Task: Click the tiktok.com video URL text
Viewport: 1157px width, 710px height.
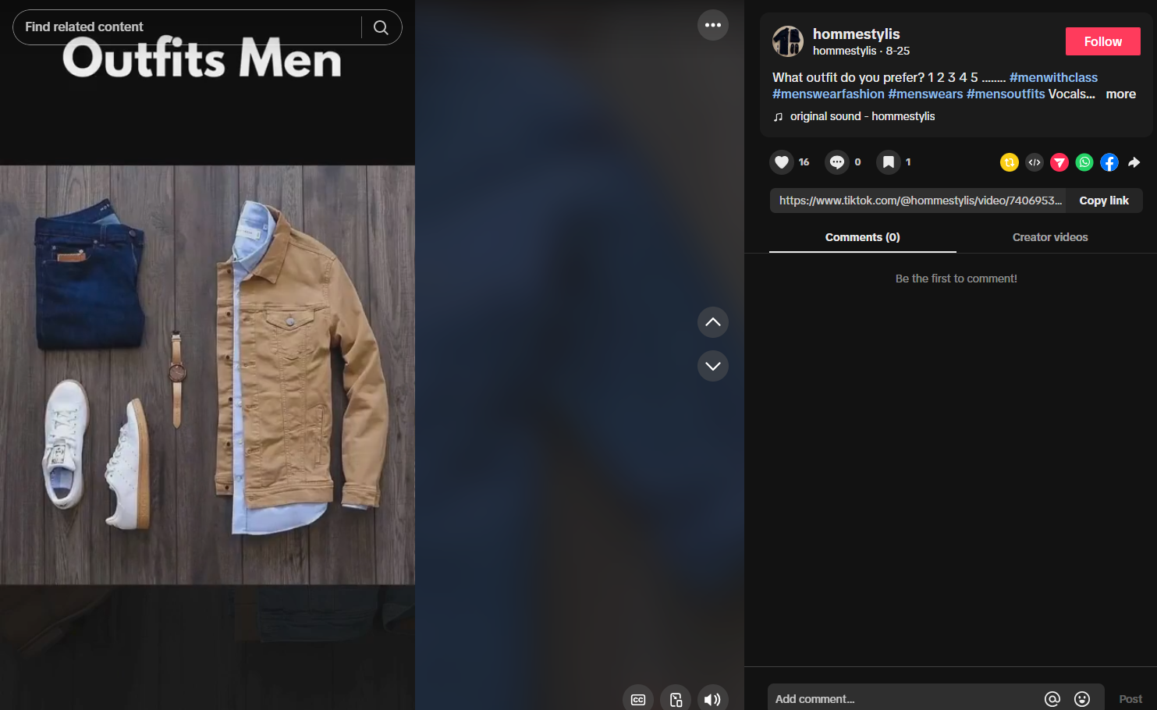Action: (920, 201)
